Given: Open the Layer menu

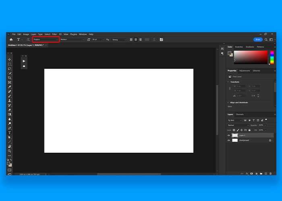Looking at the screenshot, I should coord(33,34).
